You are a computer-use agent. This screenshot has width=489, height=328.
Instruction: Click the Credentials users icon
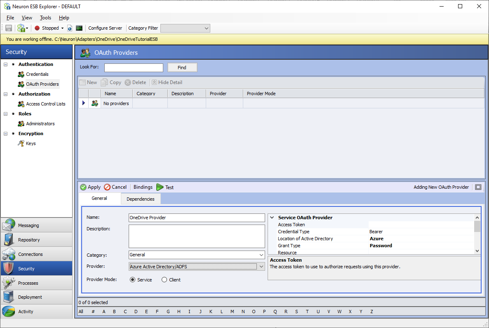(x=21, y=74)
